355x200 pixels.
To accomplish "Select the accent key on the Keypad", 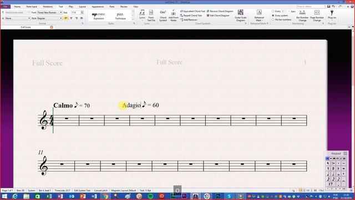I will [333, 163].
